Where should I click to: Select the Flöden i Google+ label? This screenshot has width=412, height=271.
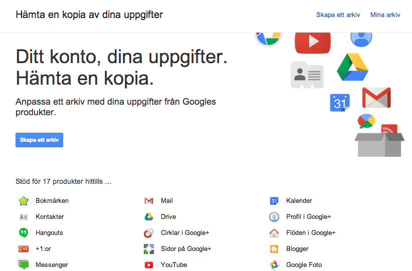(x=311, y=233)
